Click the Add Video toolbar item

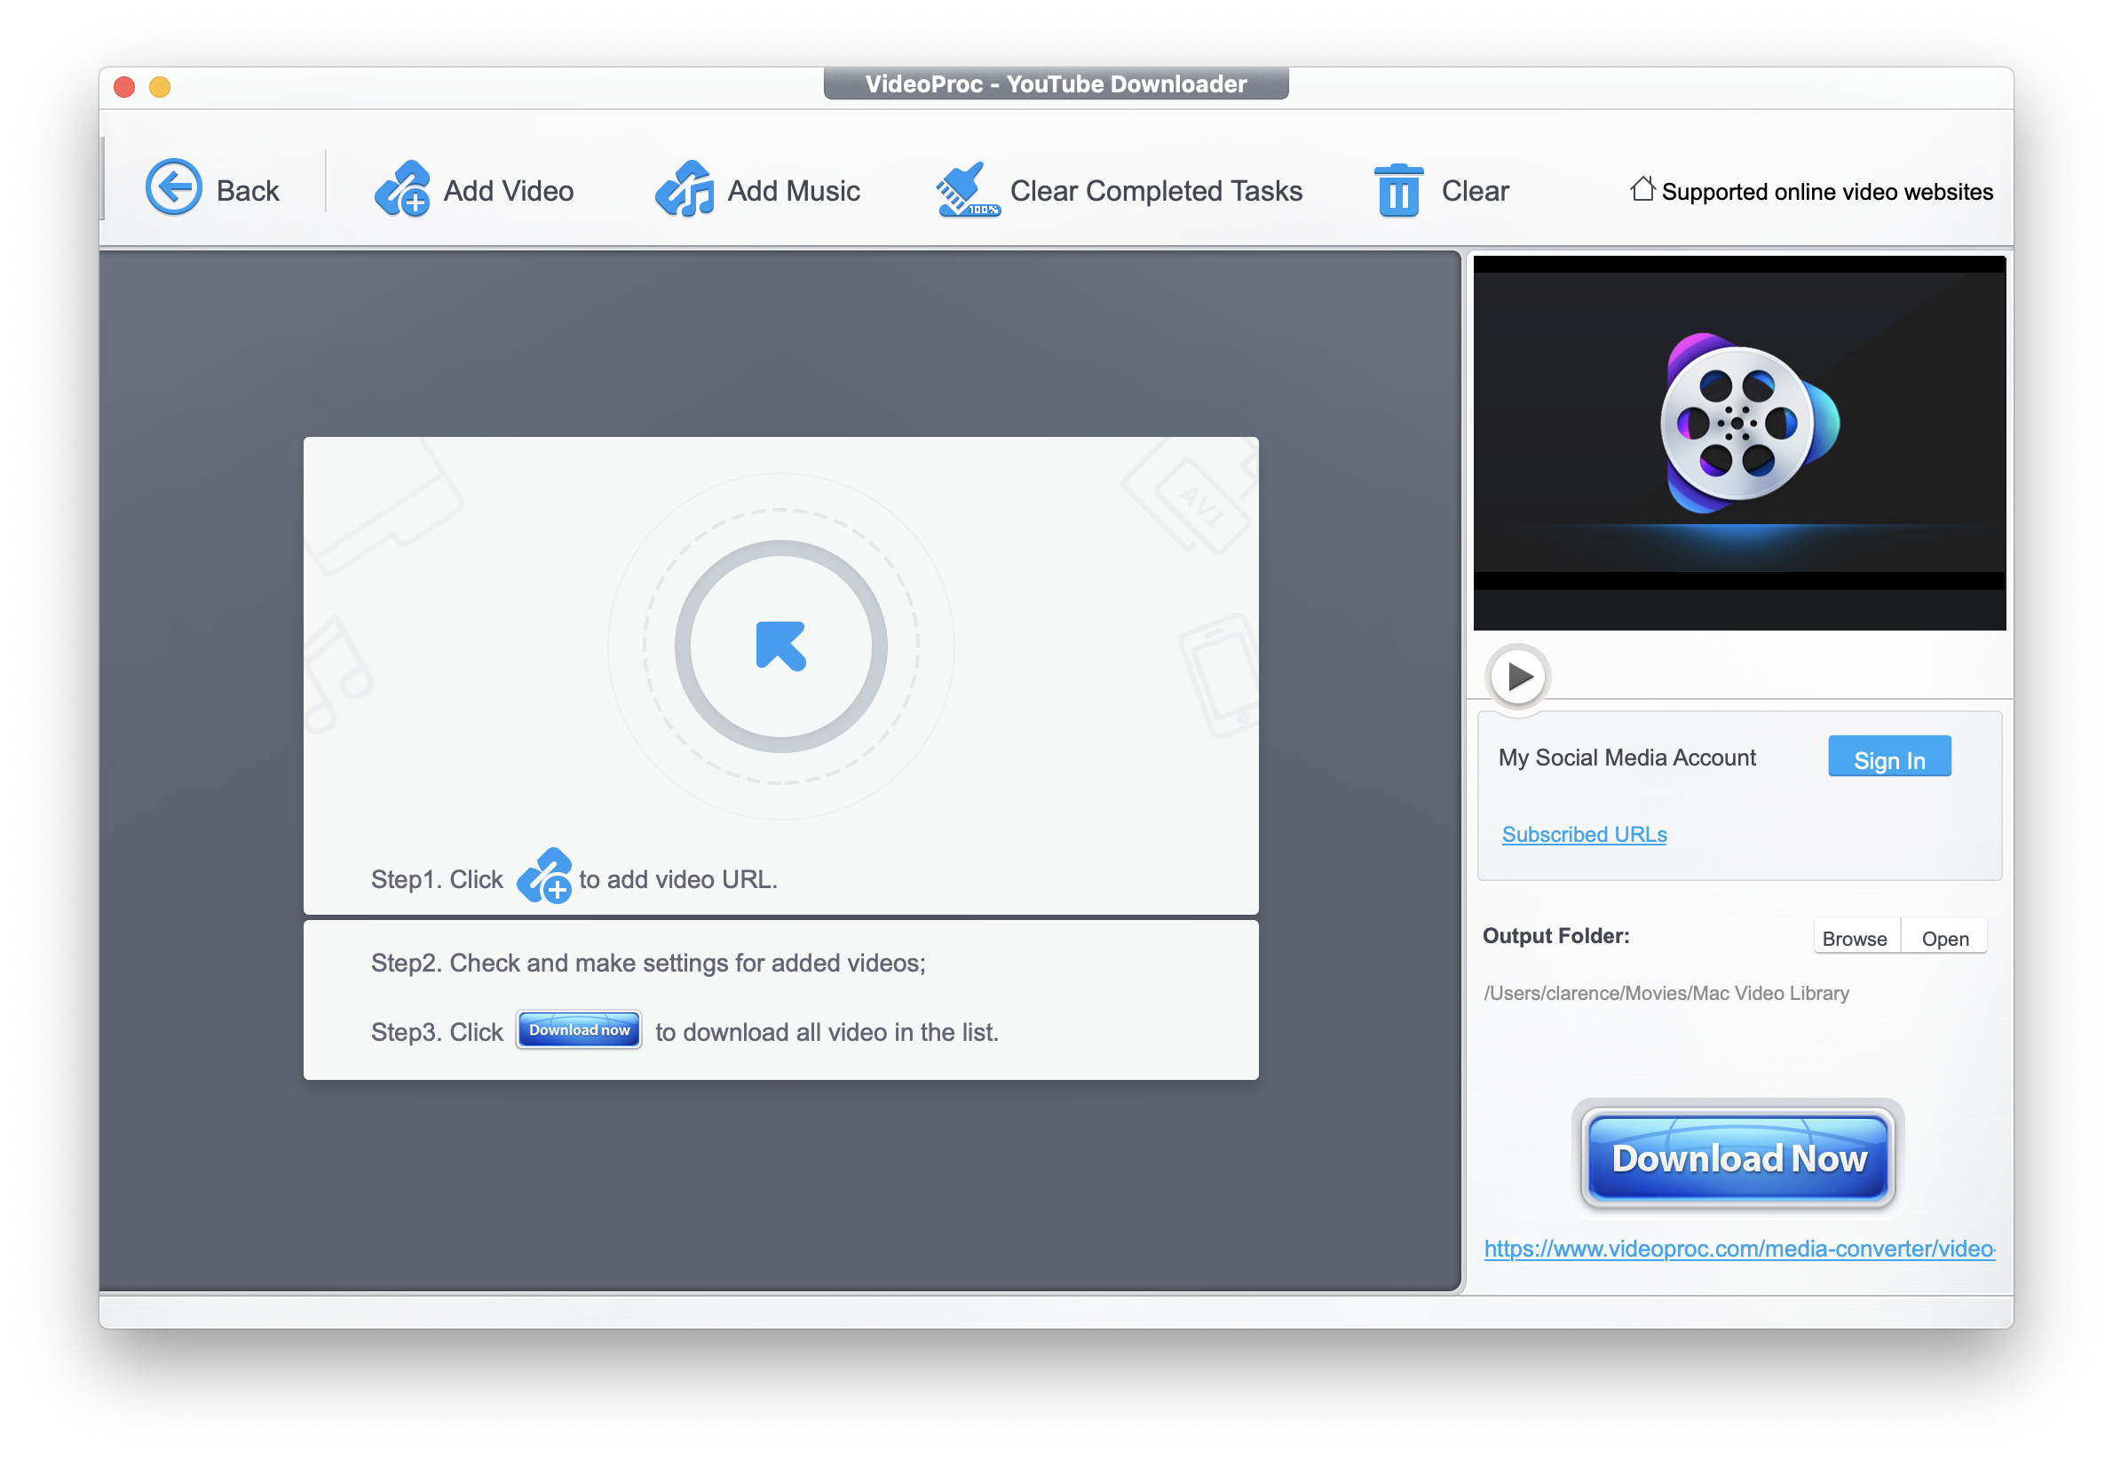pos(472,188)
